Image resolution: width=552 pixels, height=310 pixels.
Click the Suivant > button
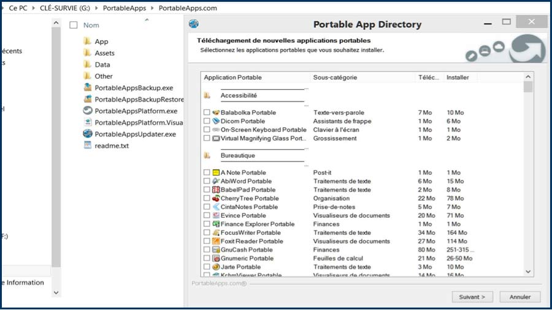point(472,297)
